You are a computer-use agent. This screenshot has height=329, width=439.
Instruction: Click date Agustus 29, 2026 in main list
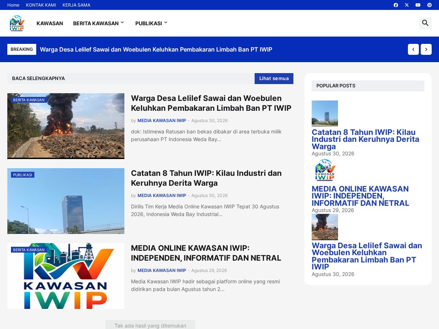(209, 271)
